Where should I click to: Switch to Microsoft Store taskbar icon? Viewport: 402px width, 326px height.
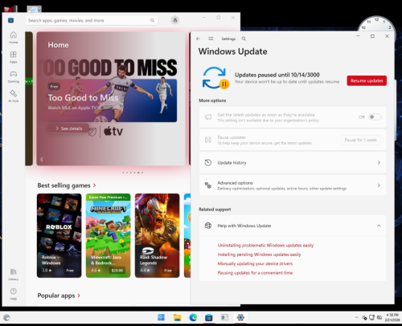point(209,317)
